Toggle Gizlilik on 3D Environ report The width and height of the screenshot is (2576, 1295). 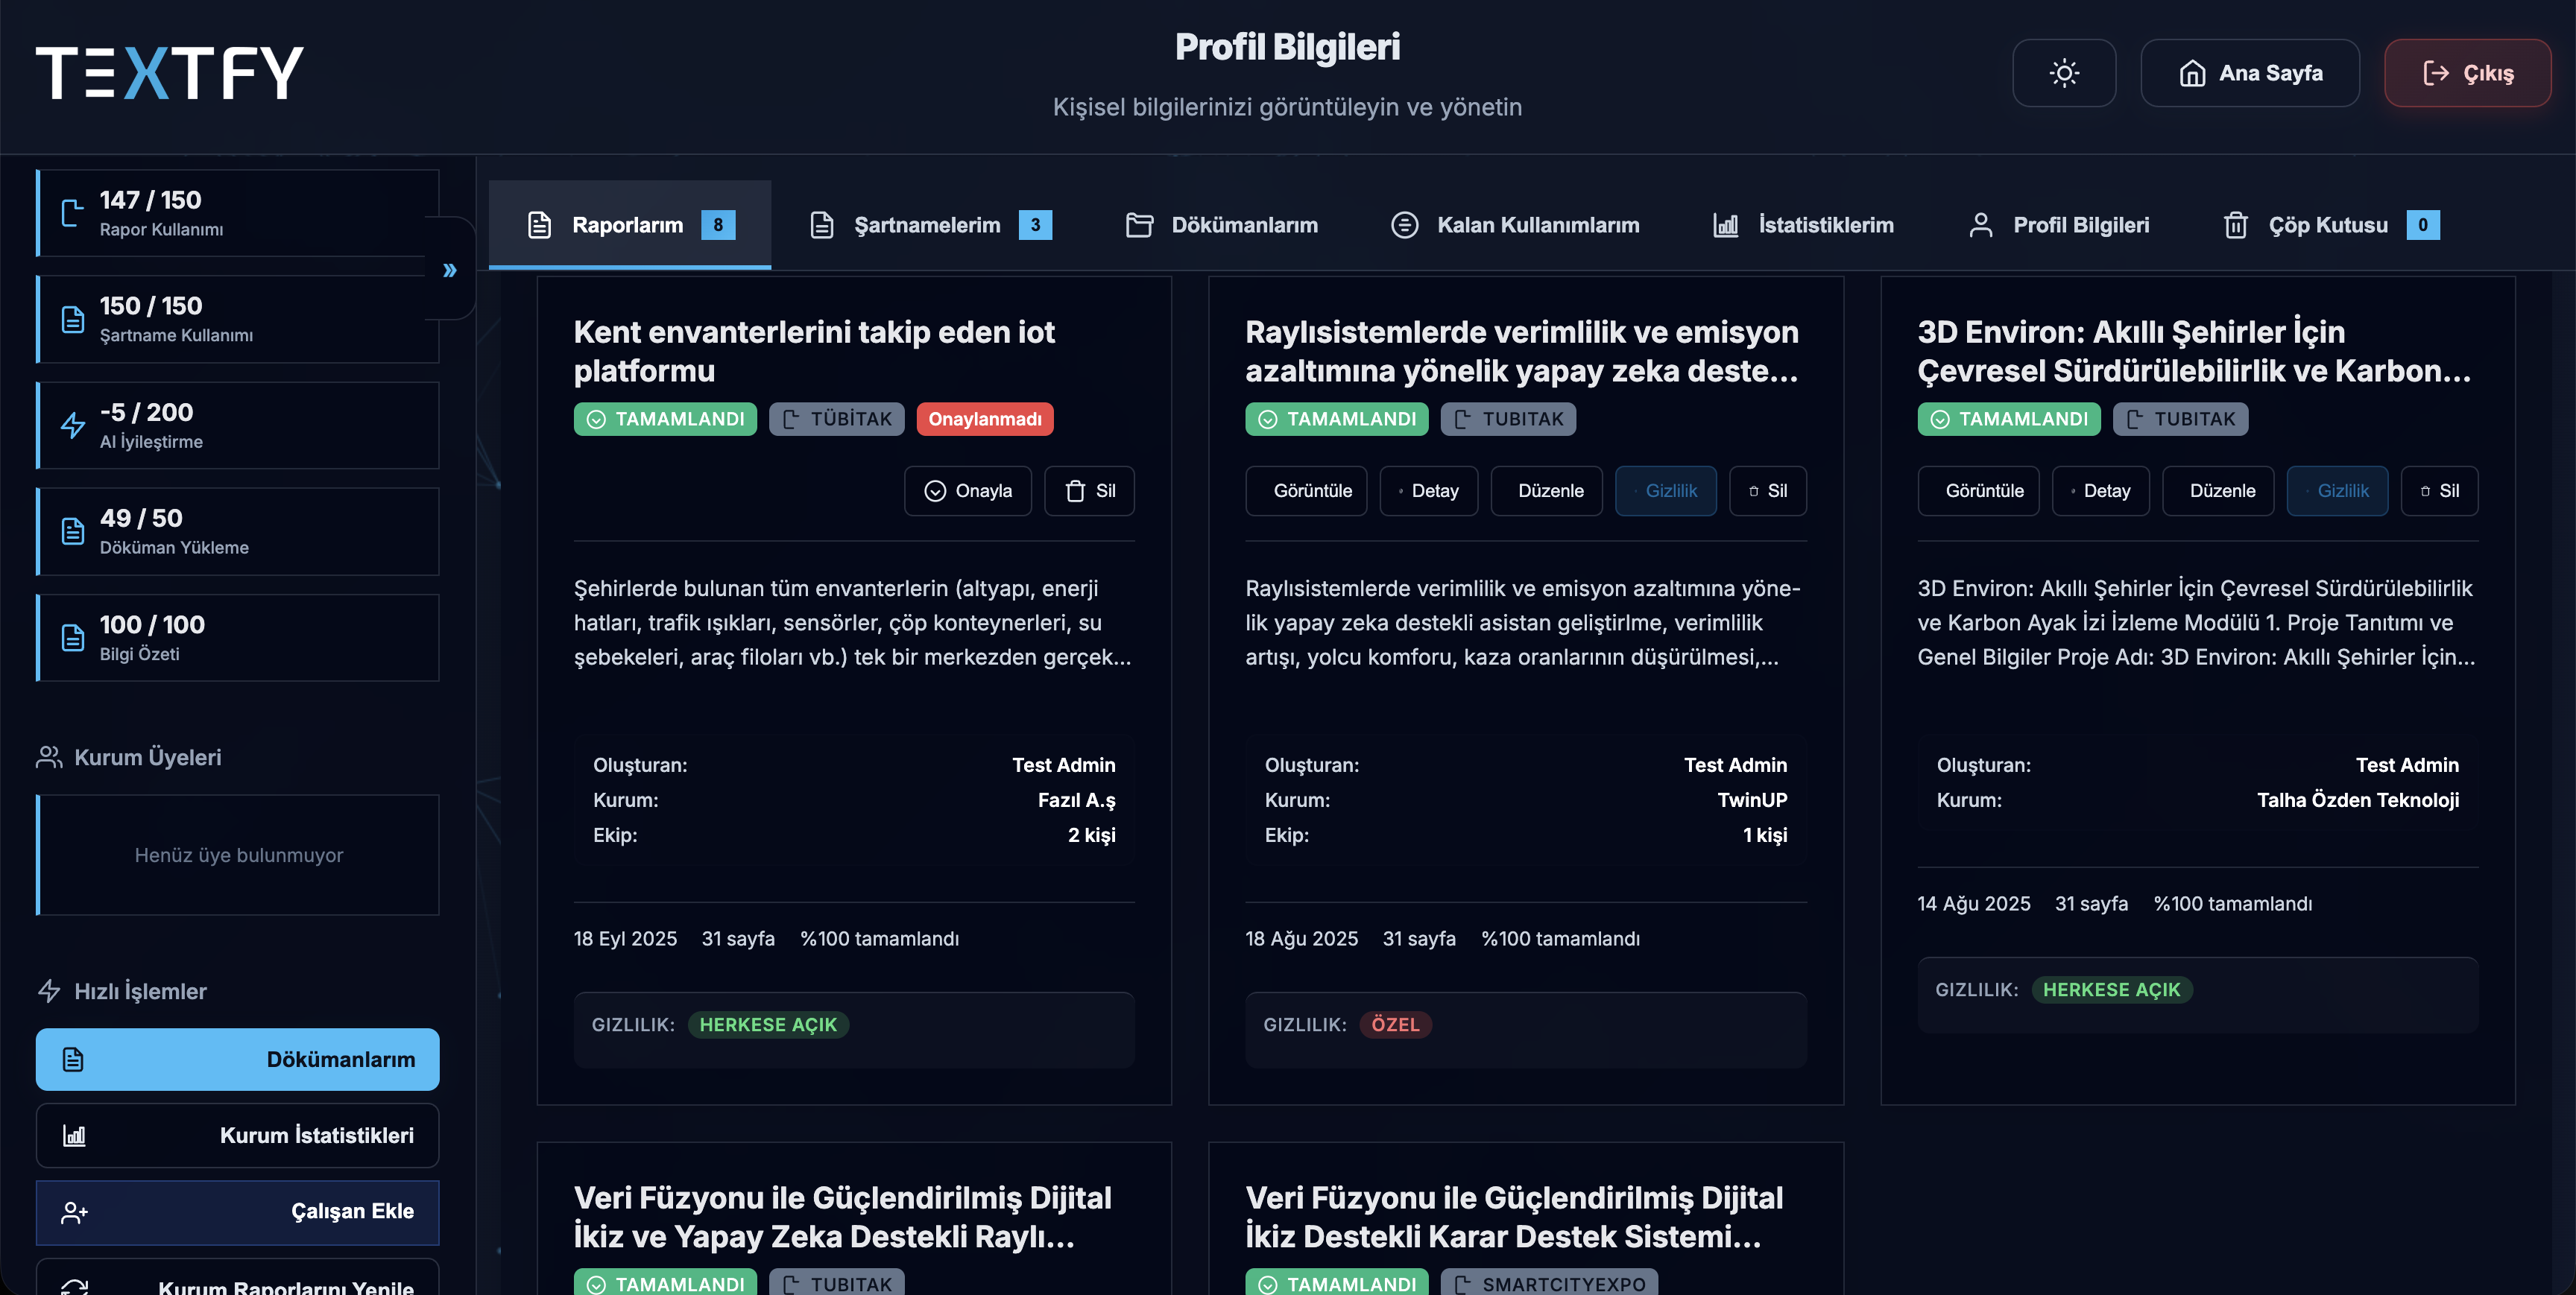[x=2337, y=491]
